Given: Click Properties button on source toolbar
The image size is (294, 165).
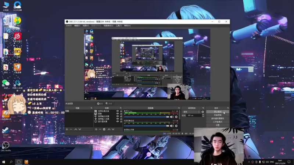Looking at the screenshot, I should pyautogui.click(x=100, y=103).
